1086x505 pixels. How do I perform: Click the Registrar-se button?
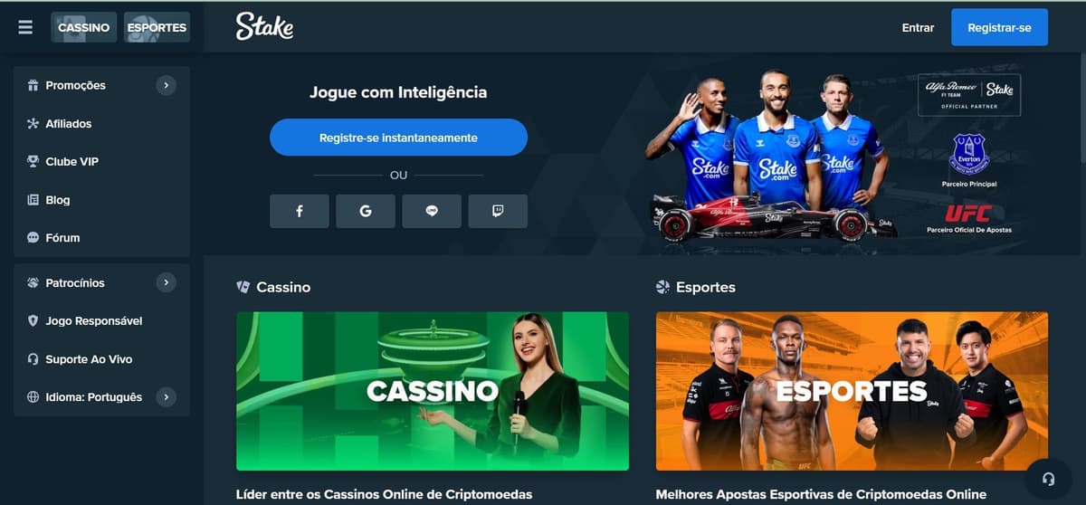pyautogui.click(x=999, y=27)
